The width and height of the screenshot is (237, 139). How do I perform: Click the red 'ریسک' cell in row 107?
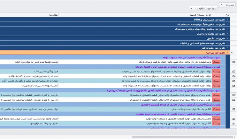(216, 95)
